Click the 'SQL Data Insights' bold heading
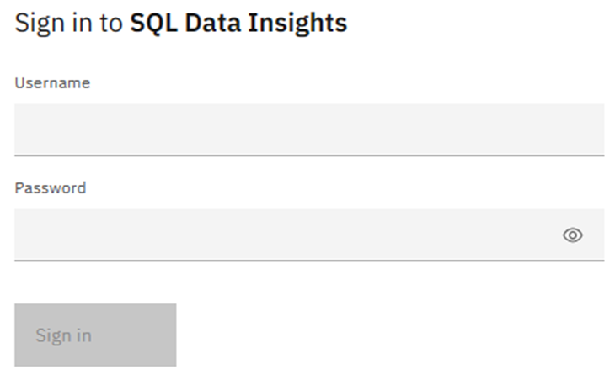The height and width of the screenshot is (385, 615). coord(238,23)
